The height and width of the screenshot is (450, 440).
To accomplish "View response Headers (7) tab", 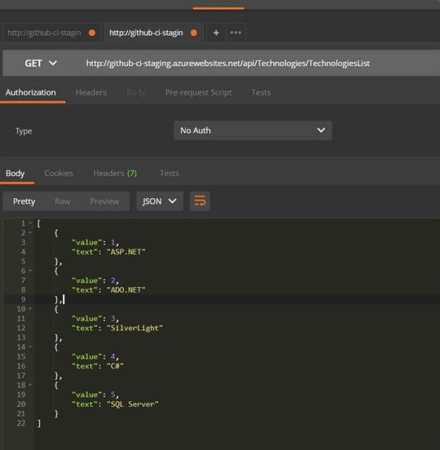I will tap(115, 174).
